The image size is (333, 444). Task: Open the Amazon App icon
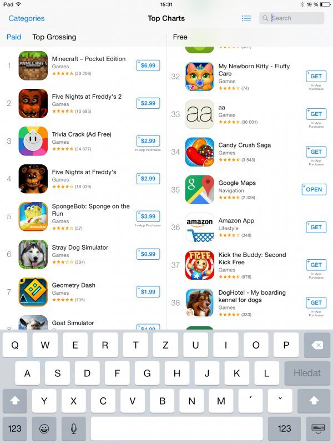[x=200, y=228]
